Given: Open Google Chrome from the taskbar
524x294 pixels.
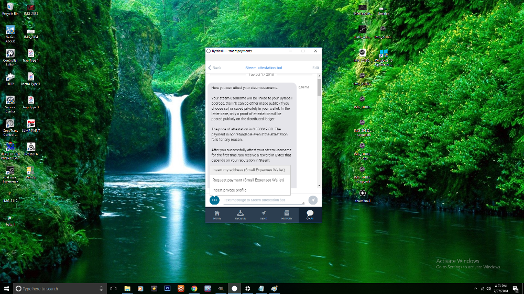Looking at the screenshot, I should pos(194,288).
